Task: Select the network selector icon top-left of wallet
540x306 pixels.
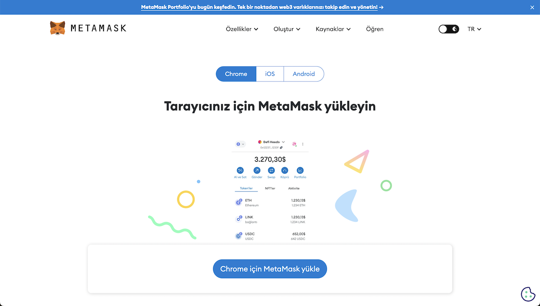Action: tap(239, 144)
